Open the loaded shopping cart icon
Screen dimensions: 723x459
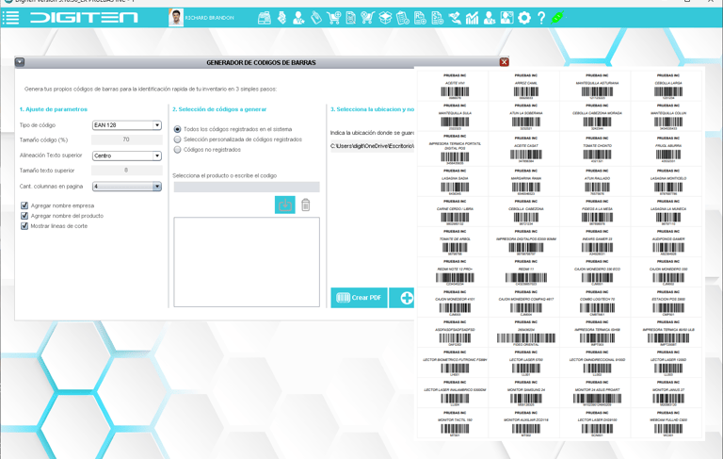click(367, 18)
